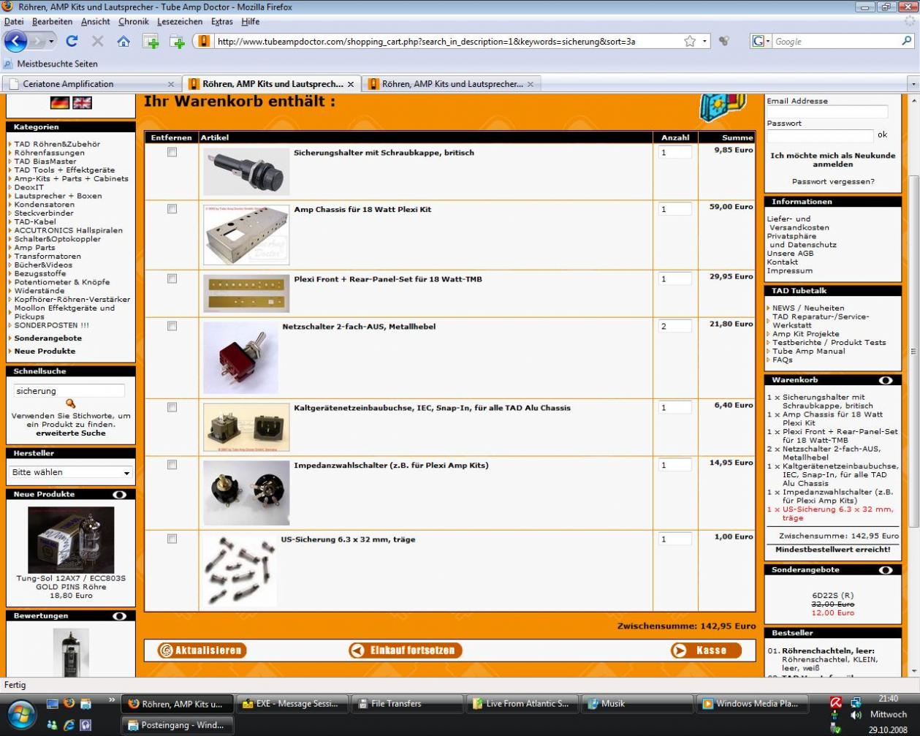Open the fuse holder product image
Image resolution: width=920 pixels, height=736 pixels.
point(246,172)
